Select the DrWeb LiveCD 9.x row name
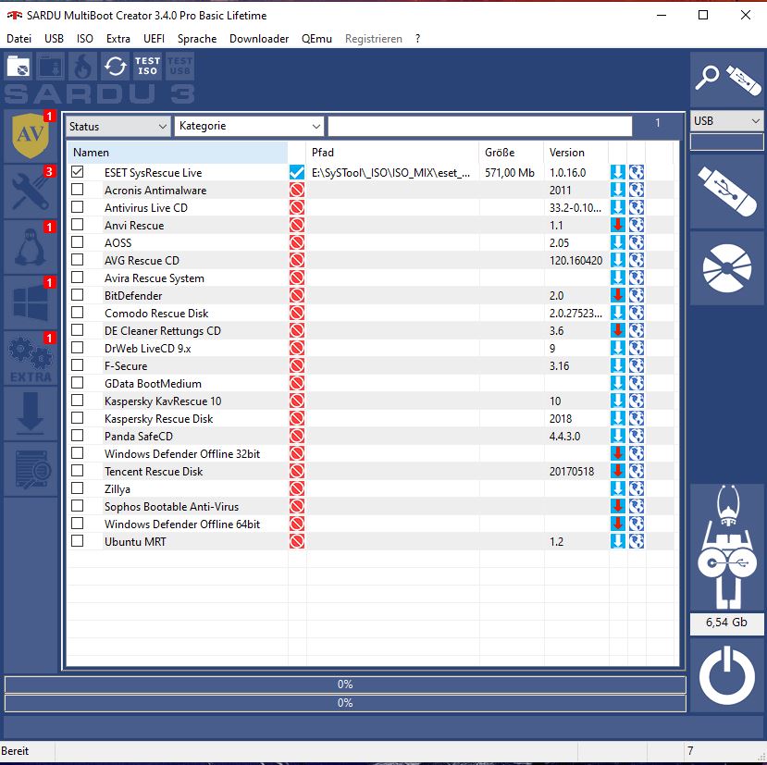Viewport: 767px width, 765px height. point(147,348)
